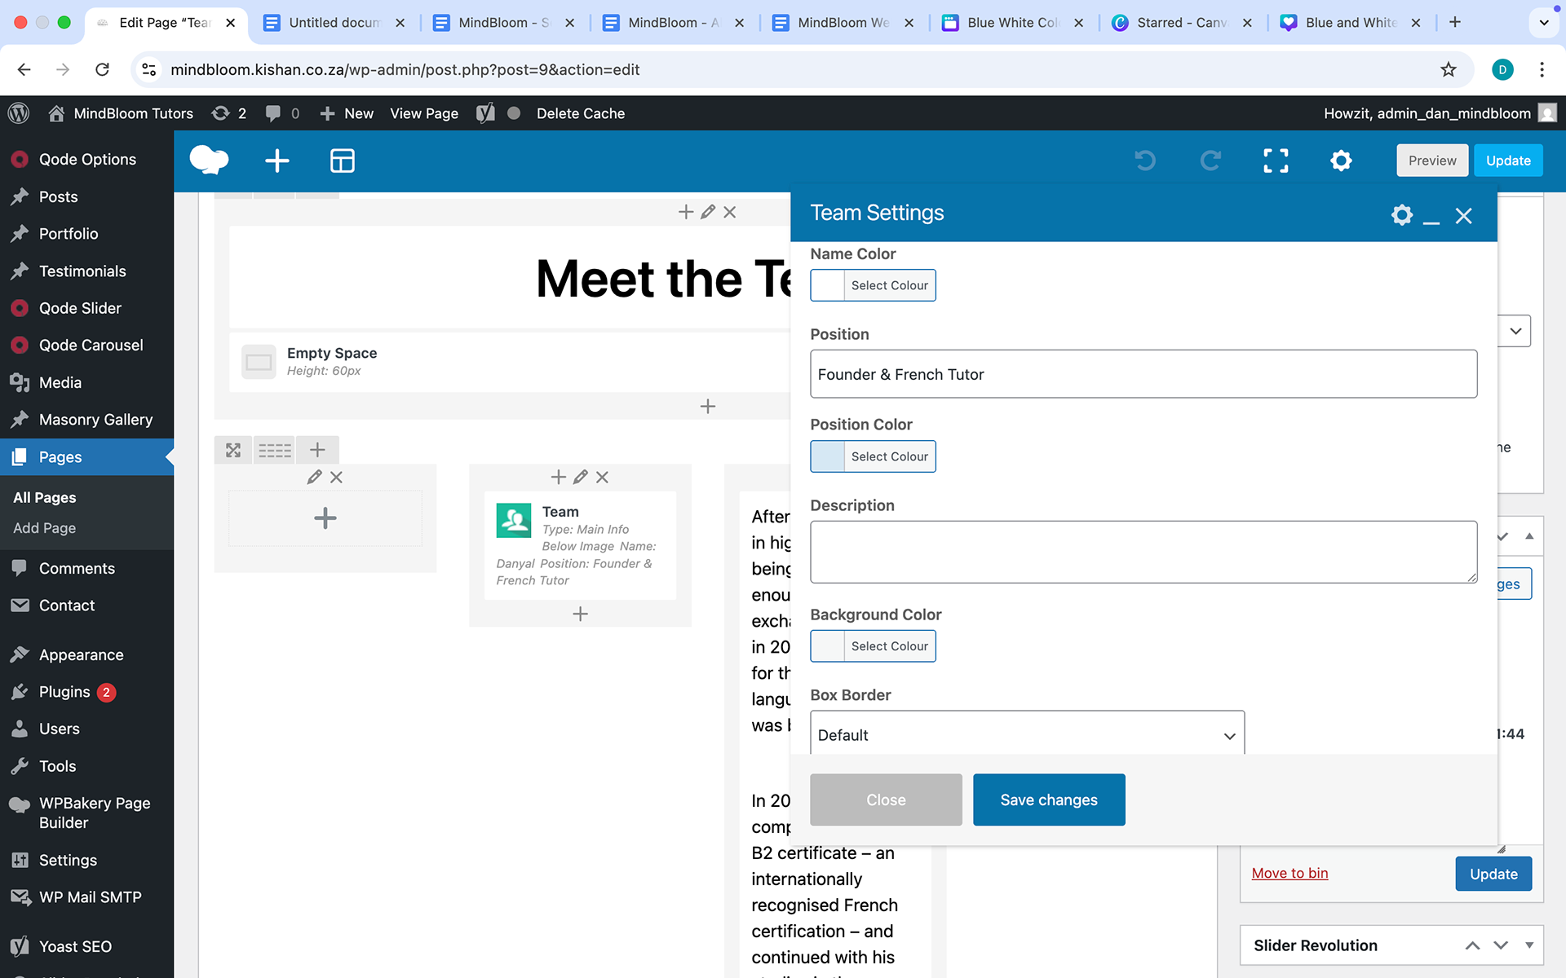The height and width of the screenshot is (978, 1566).
Task: Open the Templates layout icon
Action: pyautogui.click(x=343, y=161)
